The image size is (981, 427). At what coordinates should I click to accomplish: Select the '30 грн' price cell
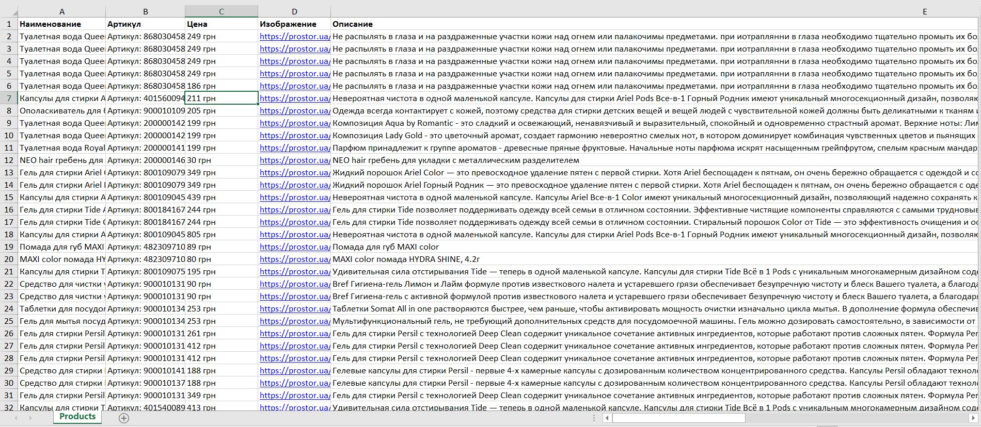221,160
